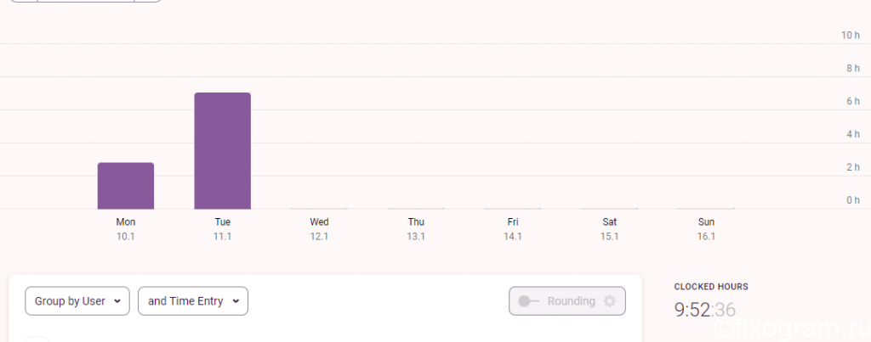871x342 pixels.
Task: Click the 0 h axis label
Action: click(852, 200)
